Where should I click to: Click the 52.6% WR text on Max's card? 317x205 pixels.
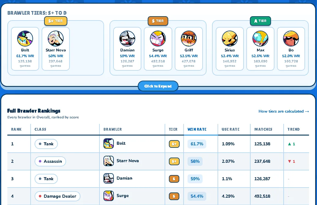click(260, 56)
